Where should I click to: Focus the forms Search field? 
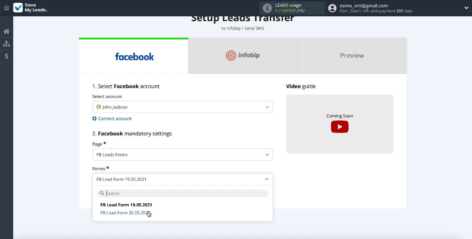183,193
